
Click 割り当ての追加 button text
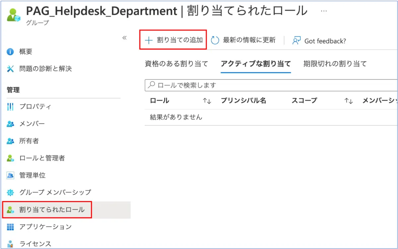179,40
